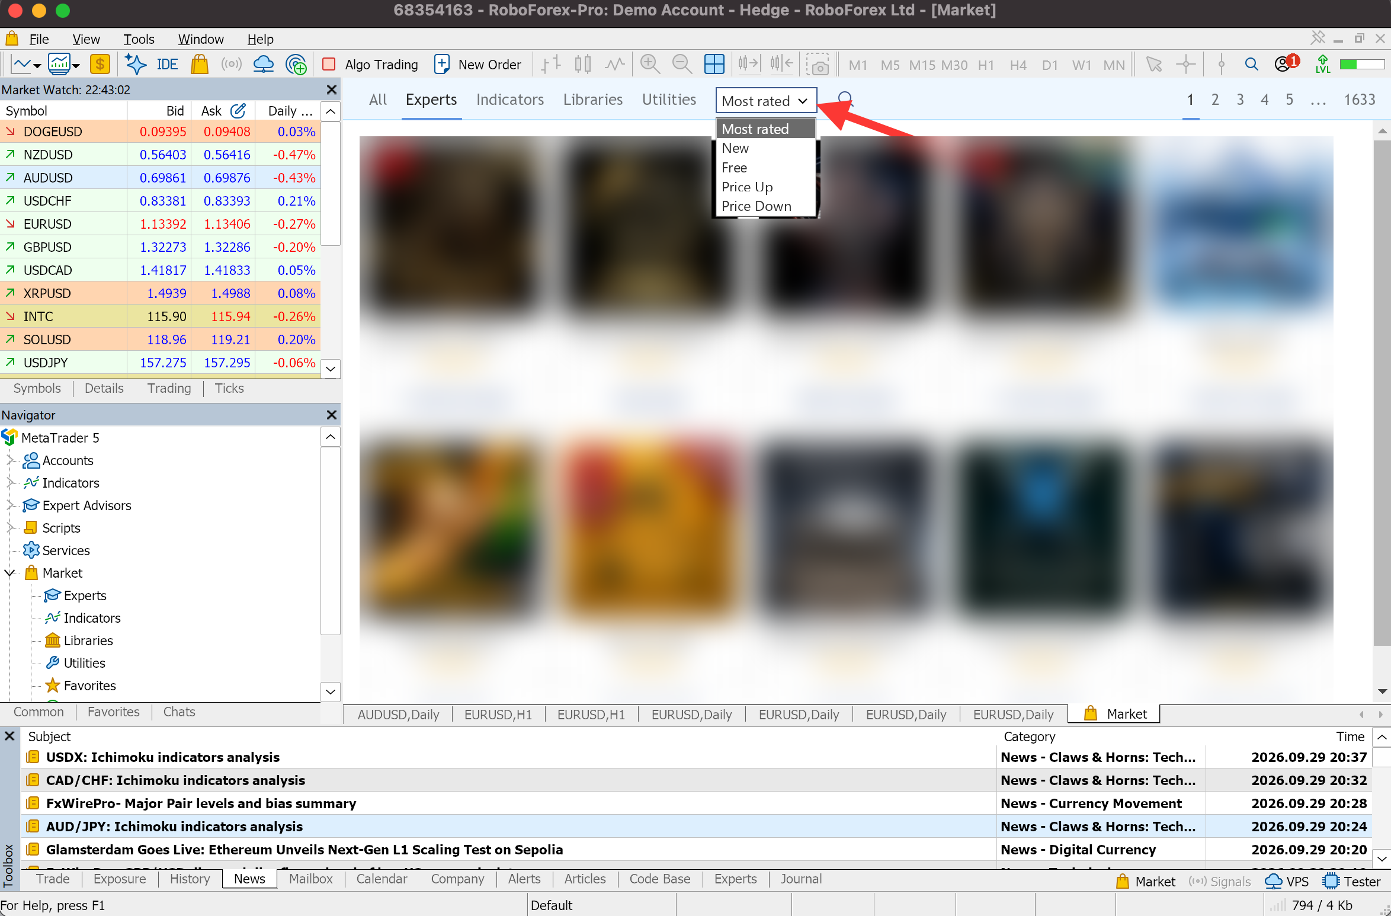Open the Market shopping bag toolbar icon
Viewport: 1391px width, 916px height.
point(200,64)
